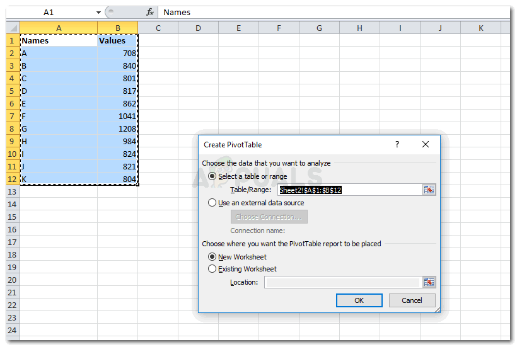
Task: Click the fx insert function icon
Action: pos(149,12)
